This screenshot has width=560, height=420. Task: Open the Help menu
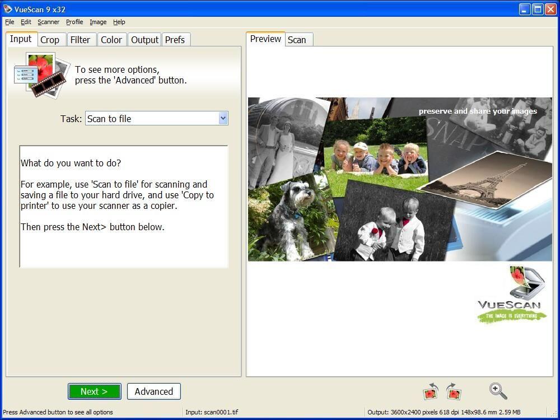coord(119,22)
